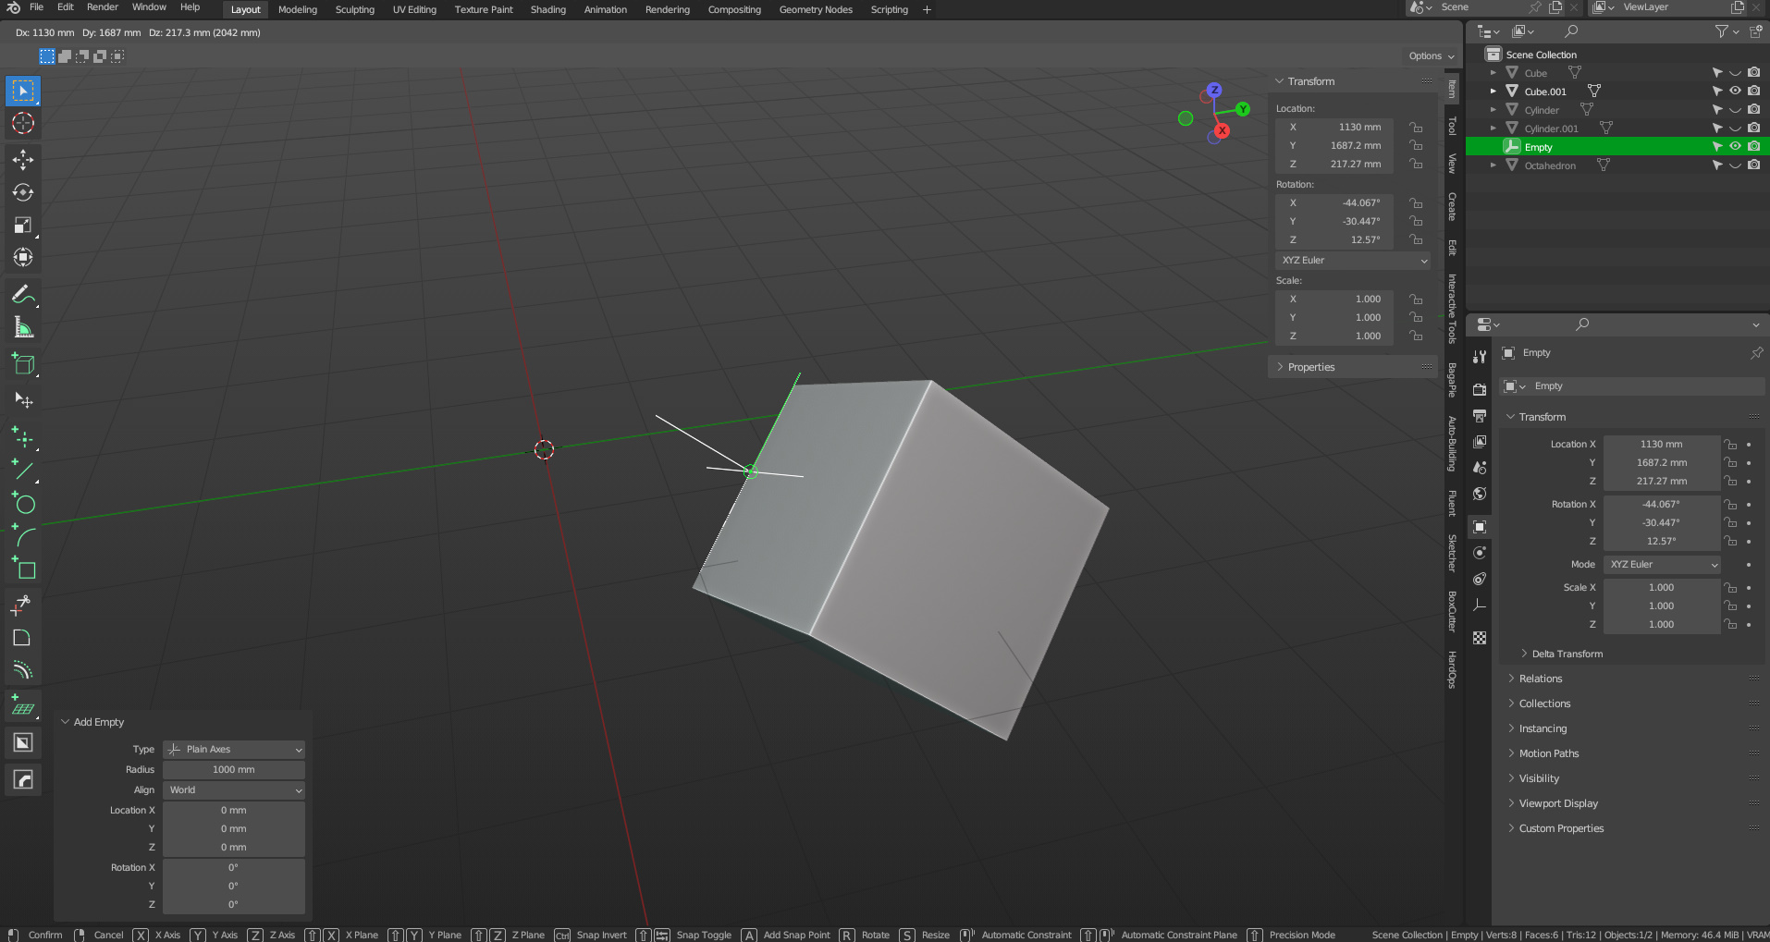Viewport: 1770px width, 942px height.
Task: Expand the Delta Transform section
Action: tap(1567, 654)
